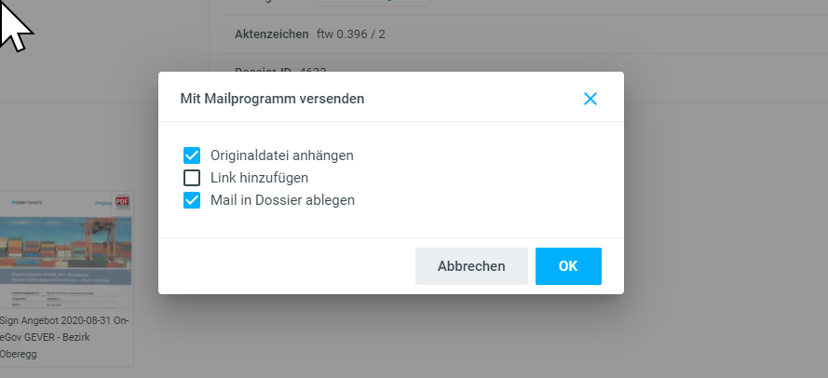Confirm the dialog with OK
This screenshot has width=828, height=378.
[x=567, y=266]
